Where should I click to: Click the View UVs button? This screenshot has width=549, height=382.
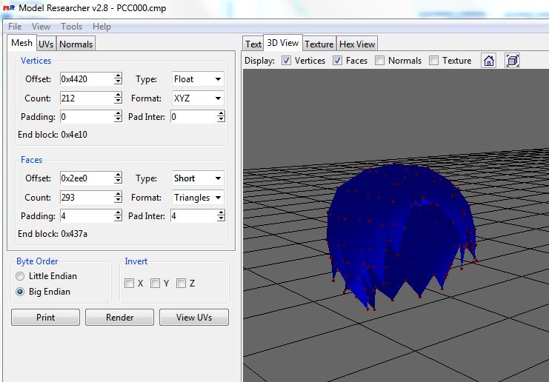pyautogui.click(x=194, y=318)
